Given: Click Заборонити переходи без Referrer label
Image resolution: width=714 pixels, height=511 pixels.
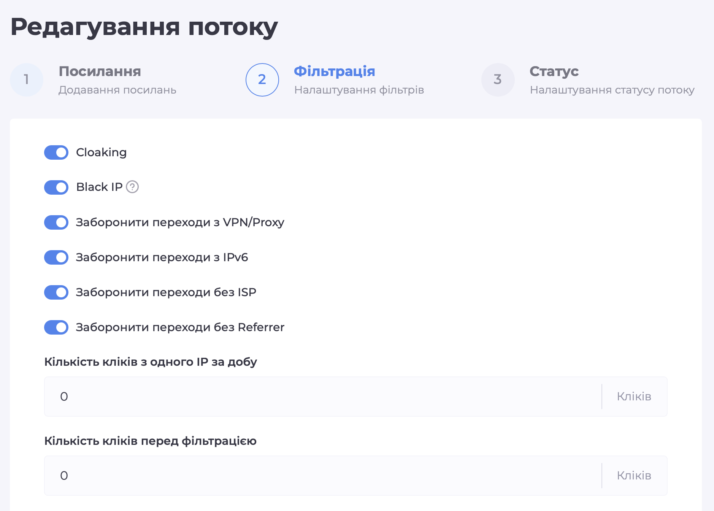Looking at the screenshot, I should [x=180, y=327].
